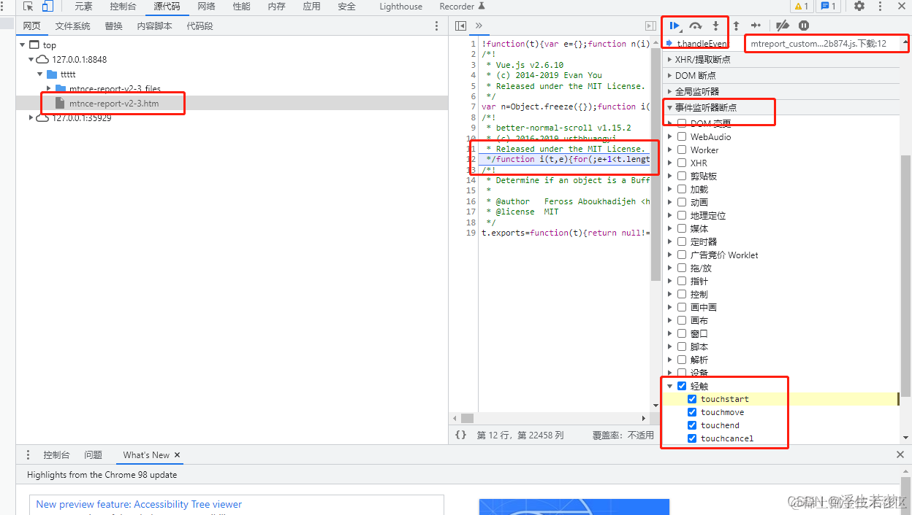The width and height of the screenshot is (912, 515).
Task: Pretty print the source code
Action: pos(460,435)
